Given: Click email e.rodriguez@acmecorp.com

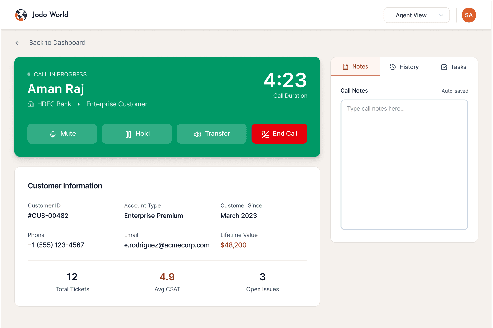Looking at the screenshot, I should point(167,245).
